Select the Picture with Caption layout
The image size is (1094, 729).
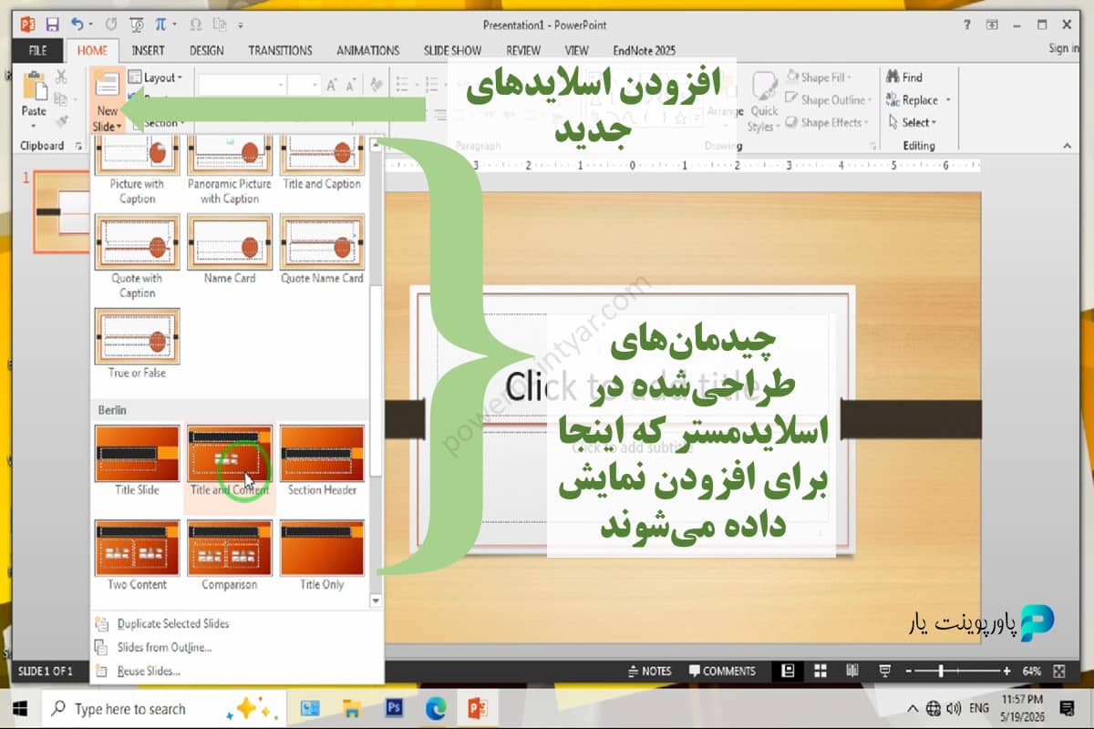(138, 171)
